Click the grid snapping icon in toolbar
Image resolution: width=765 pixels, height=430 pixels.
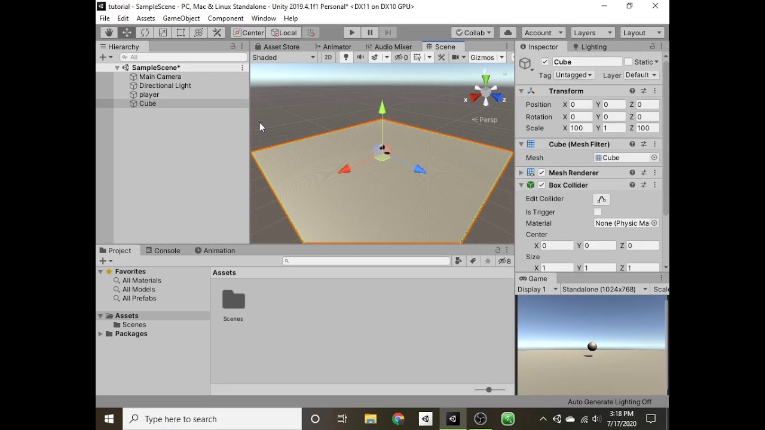tap(311, 33)
